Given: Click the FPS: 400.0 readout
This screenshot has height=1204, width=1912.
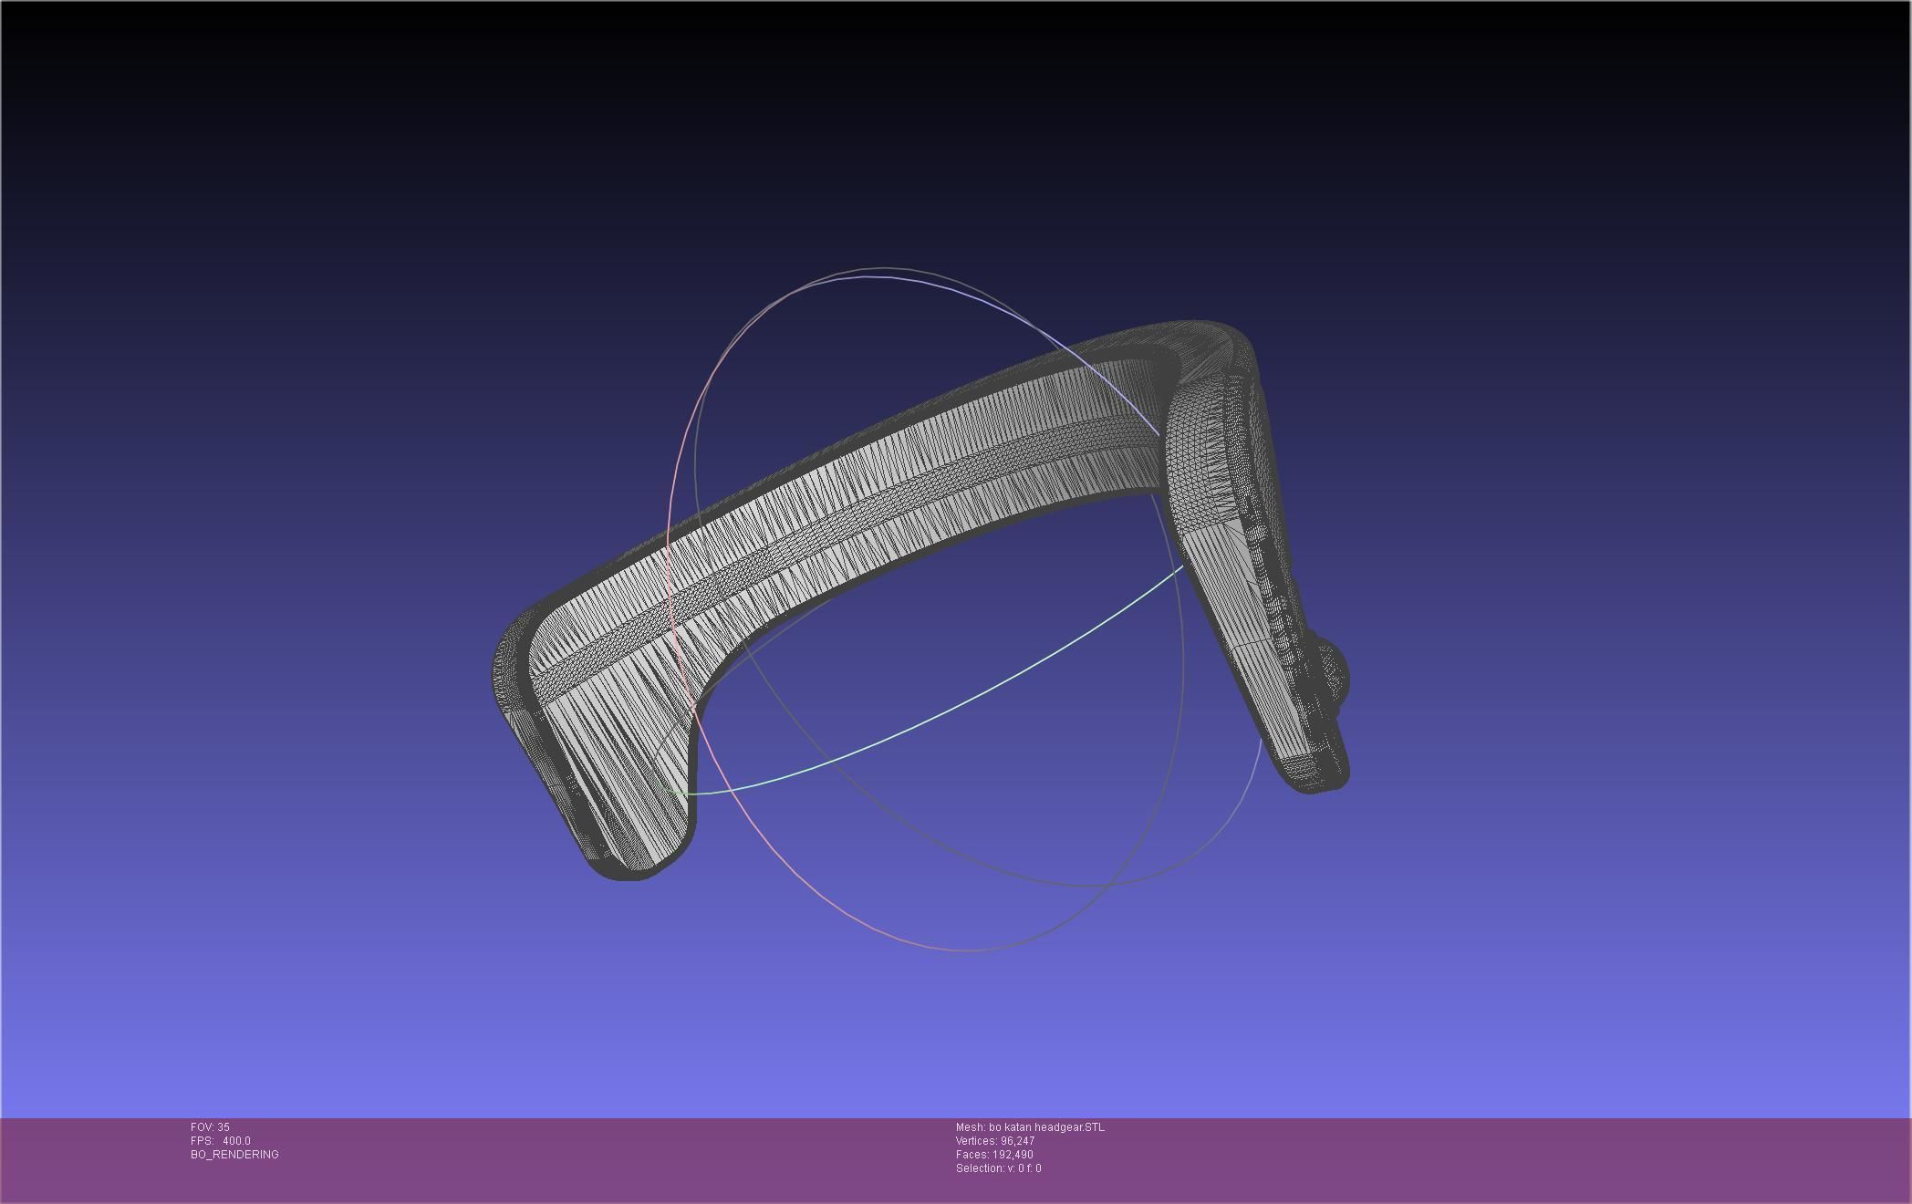Looking at the screenshot, I should click(x=220, y=1141).
